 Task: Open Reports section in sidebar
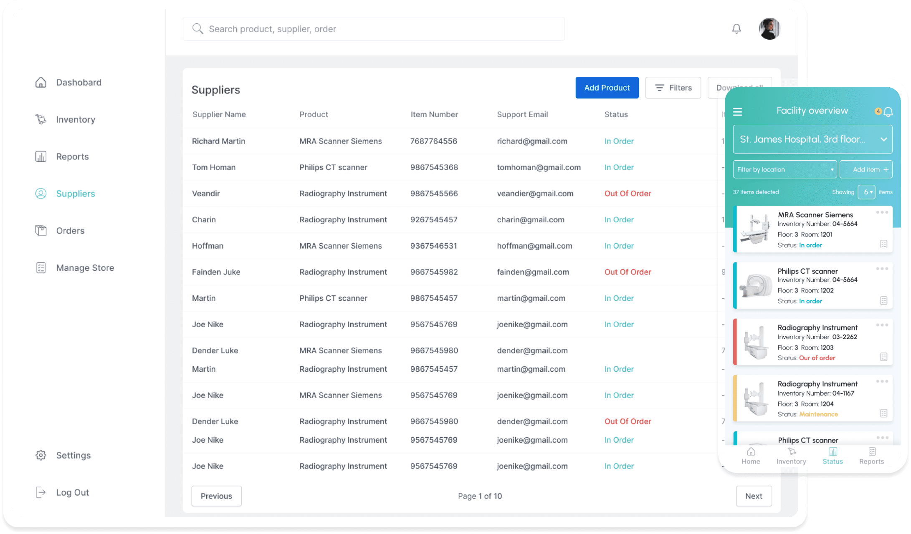73,156
